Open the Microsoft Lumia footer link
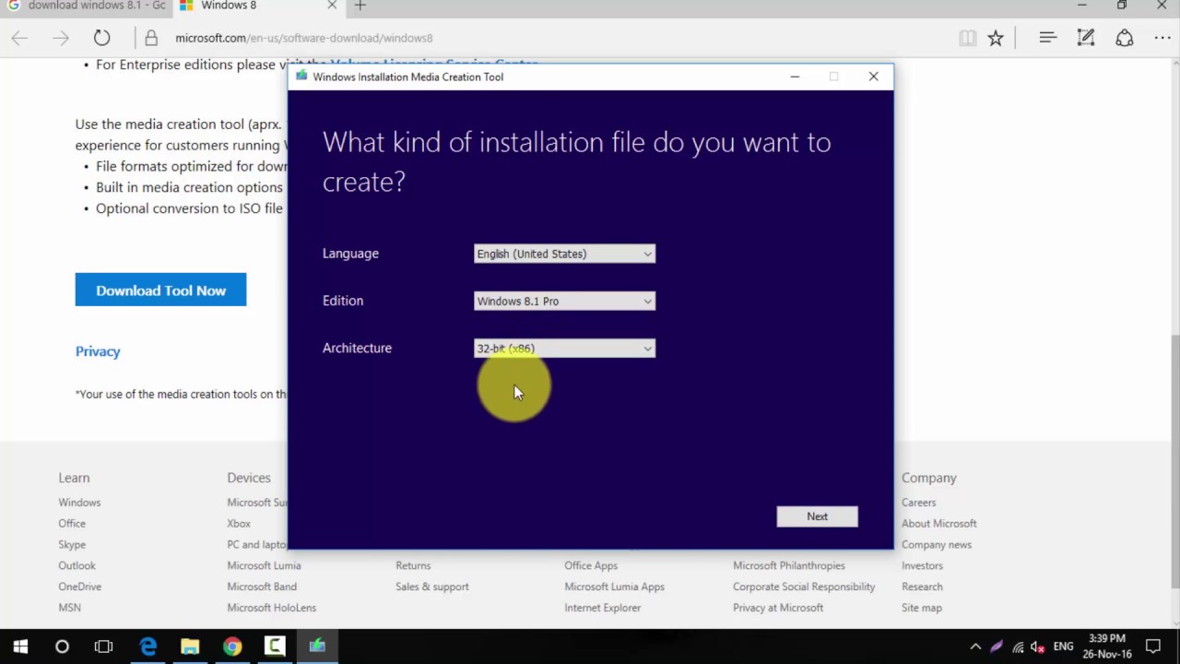Screen dimensions: 1180x664 click(264, 565)
